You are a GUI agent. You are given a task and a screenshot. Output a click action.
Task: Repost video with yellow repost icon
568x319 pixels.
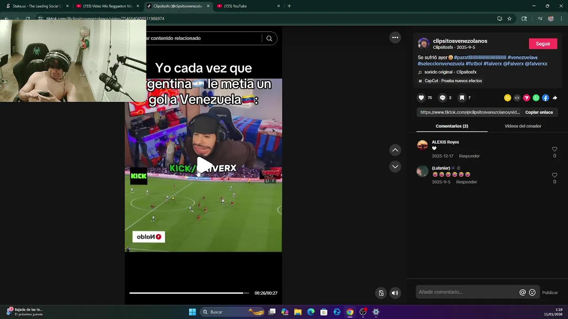pos(508,98)
